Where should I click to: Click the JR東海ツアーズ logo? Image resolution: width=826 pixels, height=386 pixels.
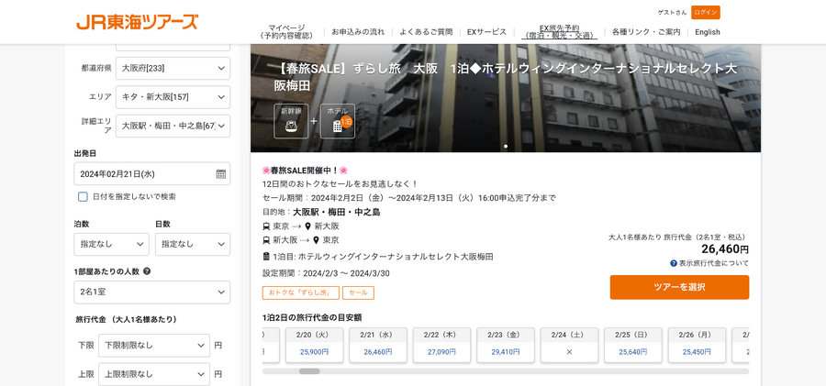coord(138,22)
